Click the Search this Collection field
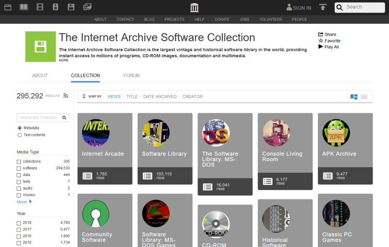Viewport: 389px width, 247px height. pyautogui.click(x=39, y=118)
